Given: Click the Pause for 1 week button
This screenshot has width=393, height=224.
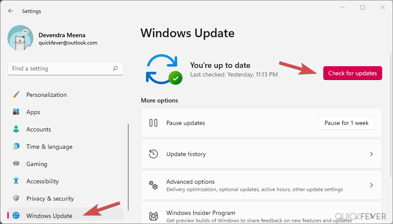Looking at the screenshot, I should click(346, 123).
